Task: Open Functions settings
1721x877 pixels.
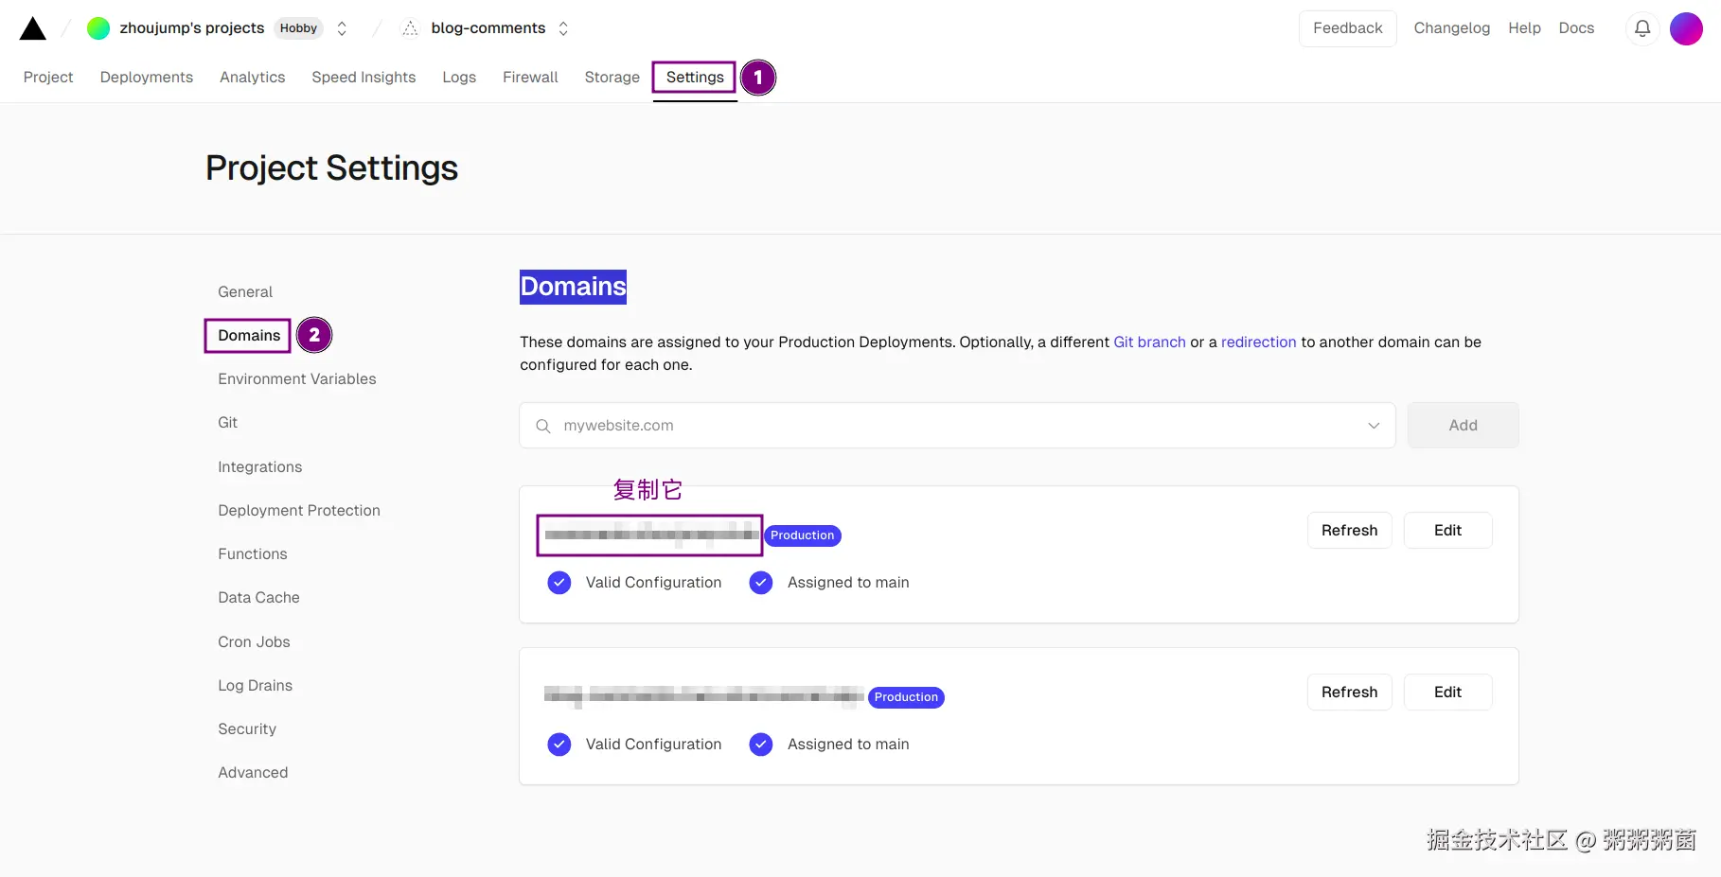Action: coord(253,554)
